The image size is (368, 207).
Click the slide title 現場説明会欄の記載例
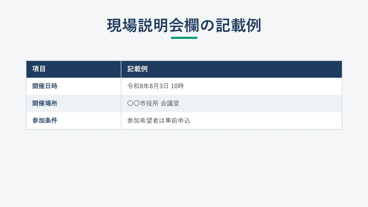(184, 25)
